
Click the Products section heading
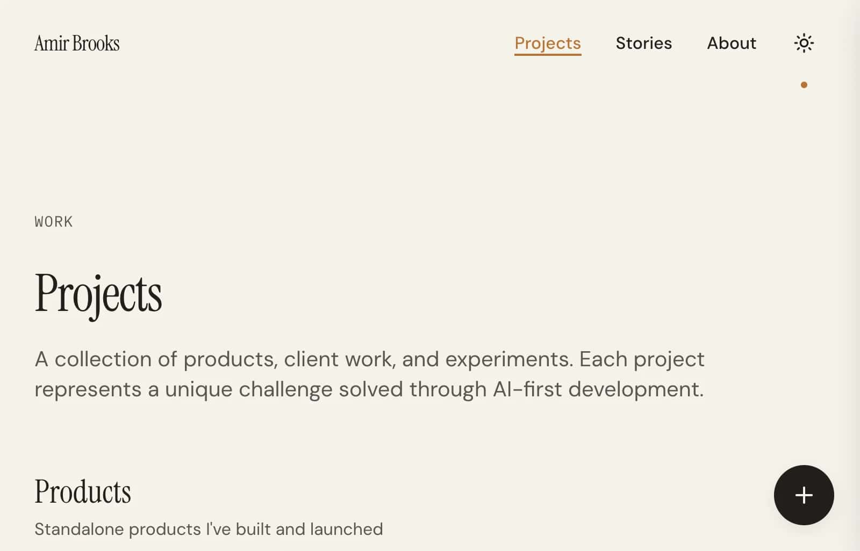point(83,491)
